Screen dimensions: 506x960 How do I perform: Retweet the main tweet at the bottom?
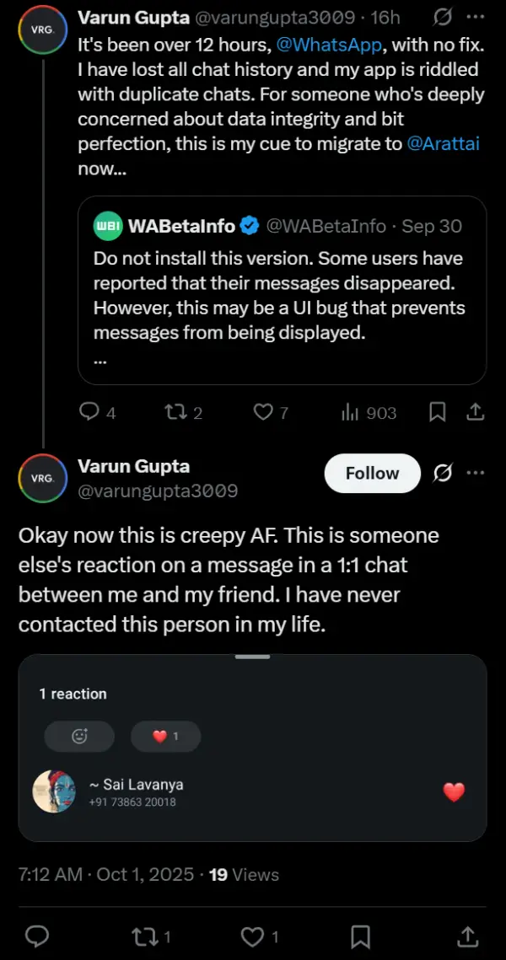145,936
